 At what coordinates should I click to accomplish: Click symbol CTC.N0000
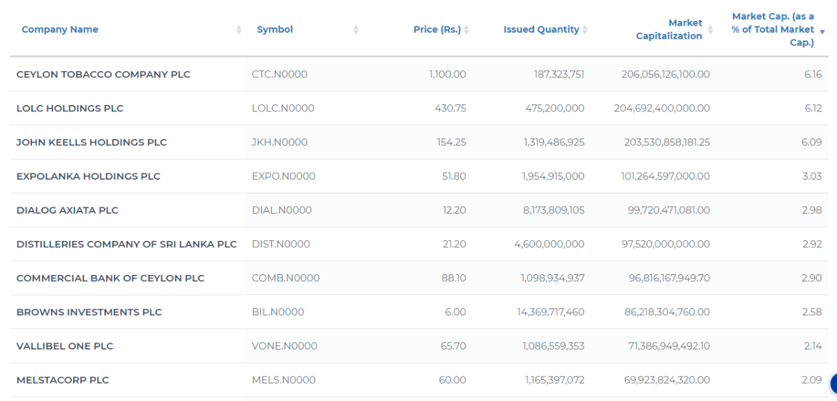(x=280, y=74)
